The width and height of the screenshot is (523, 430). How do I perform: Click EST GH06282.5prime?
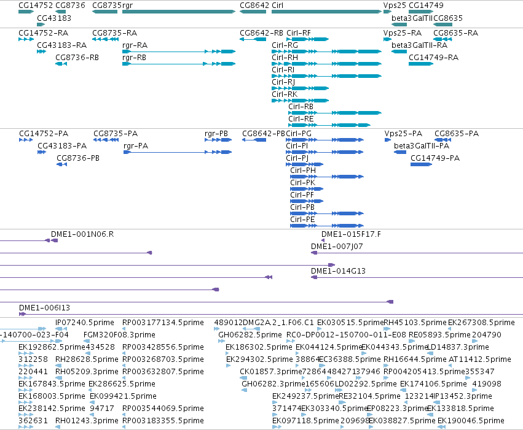click(x=250, y=335)
